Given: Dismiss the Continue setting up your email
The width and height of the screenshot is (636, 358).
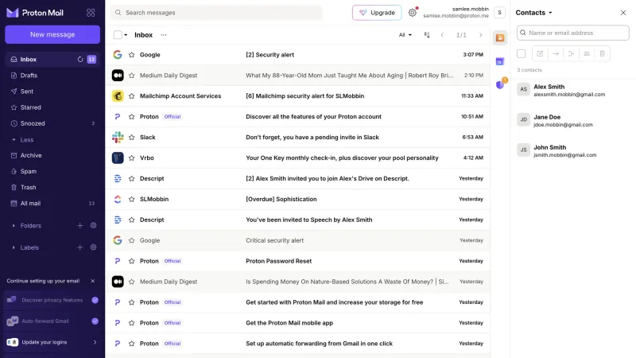Looking at the screenshot, I should (92, 281).
